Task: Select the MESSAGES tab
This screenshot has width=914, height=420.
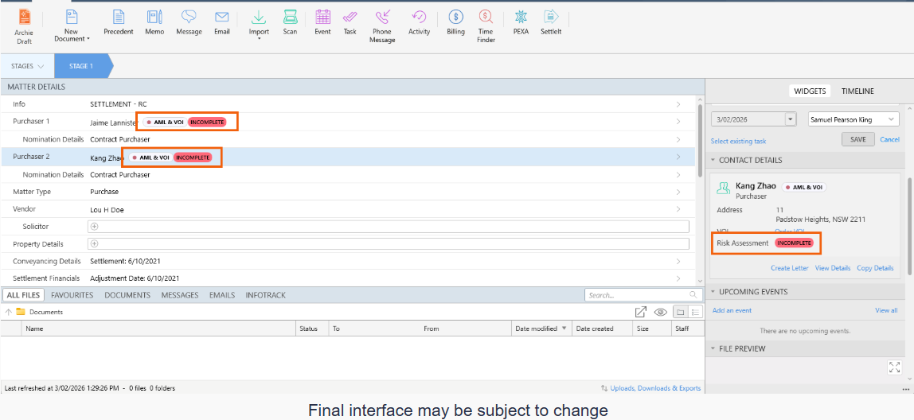Action: tap(180, 295)
